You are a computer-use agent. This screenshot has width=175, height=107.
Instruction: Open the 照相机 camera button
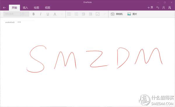coord(117,14)
